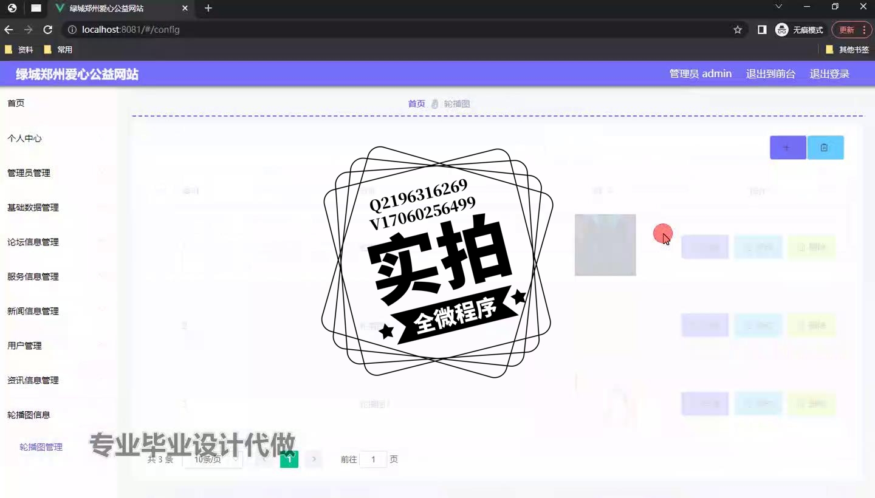Select page 1 in pagination
This screenshot has height=498, width=875.
pyautogui.click(x=289, y=459)
